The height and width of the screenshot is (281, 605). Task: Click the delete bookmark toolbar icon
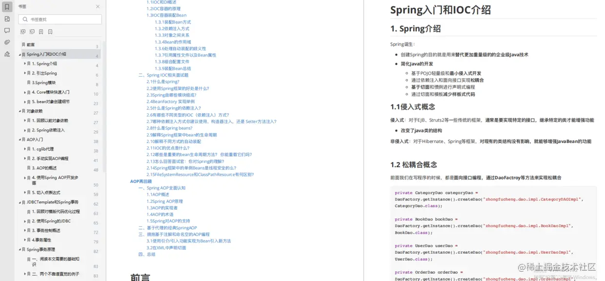[x=50, y=32]
